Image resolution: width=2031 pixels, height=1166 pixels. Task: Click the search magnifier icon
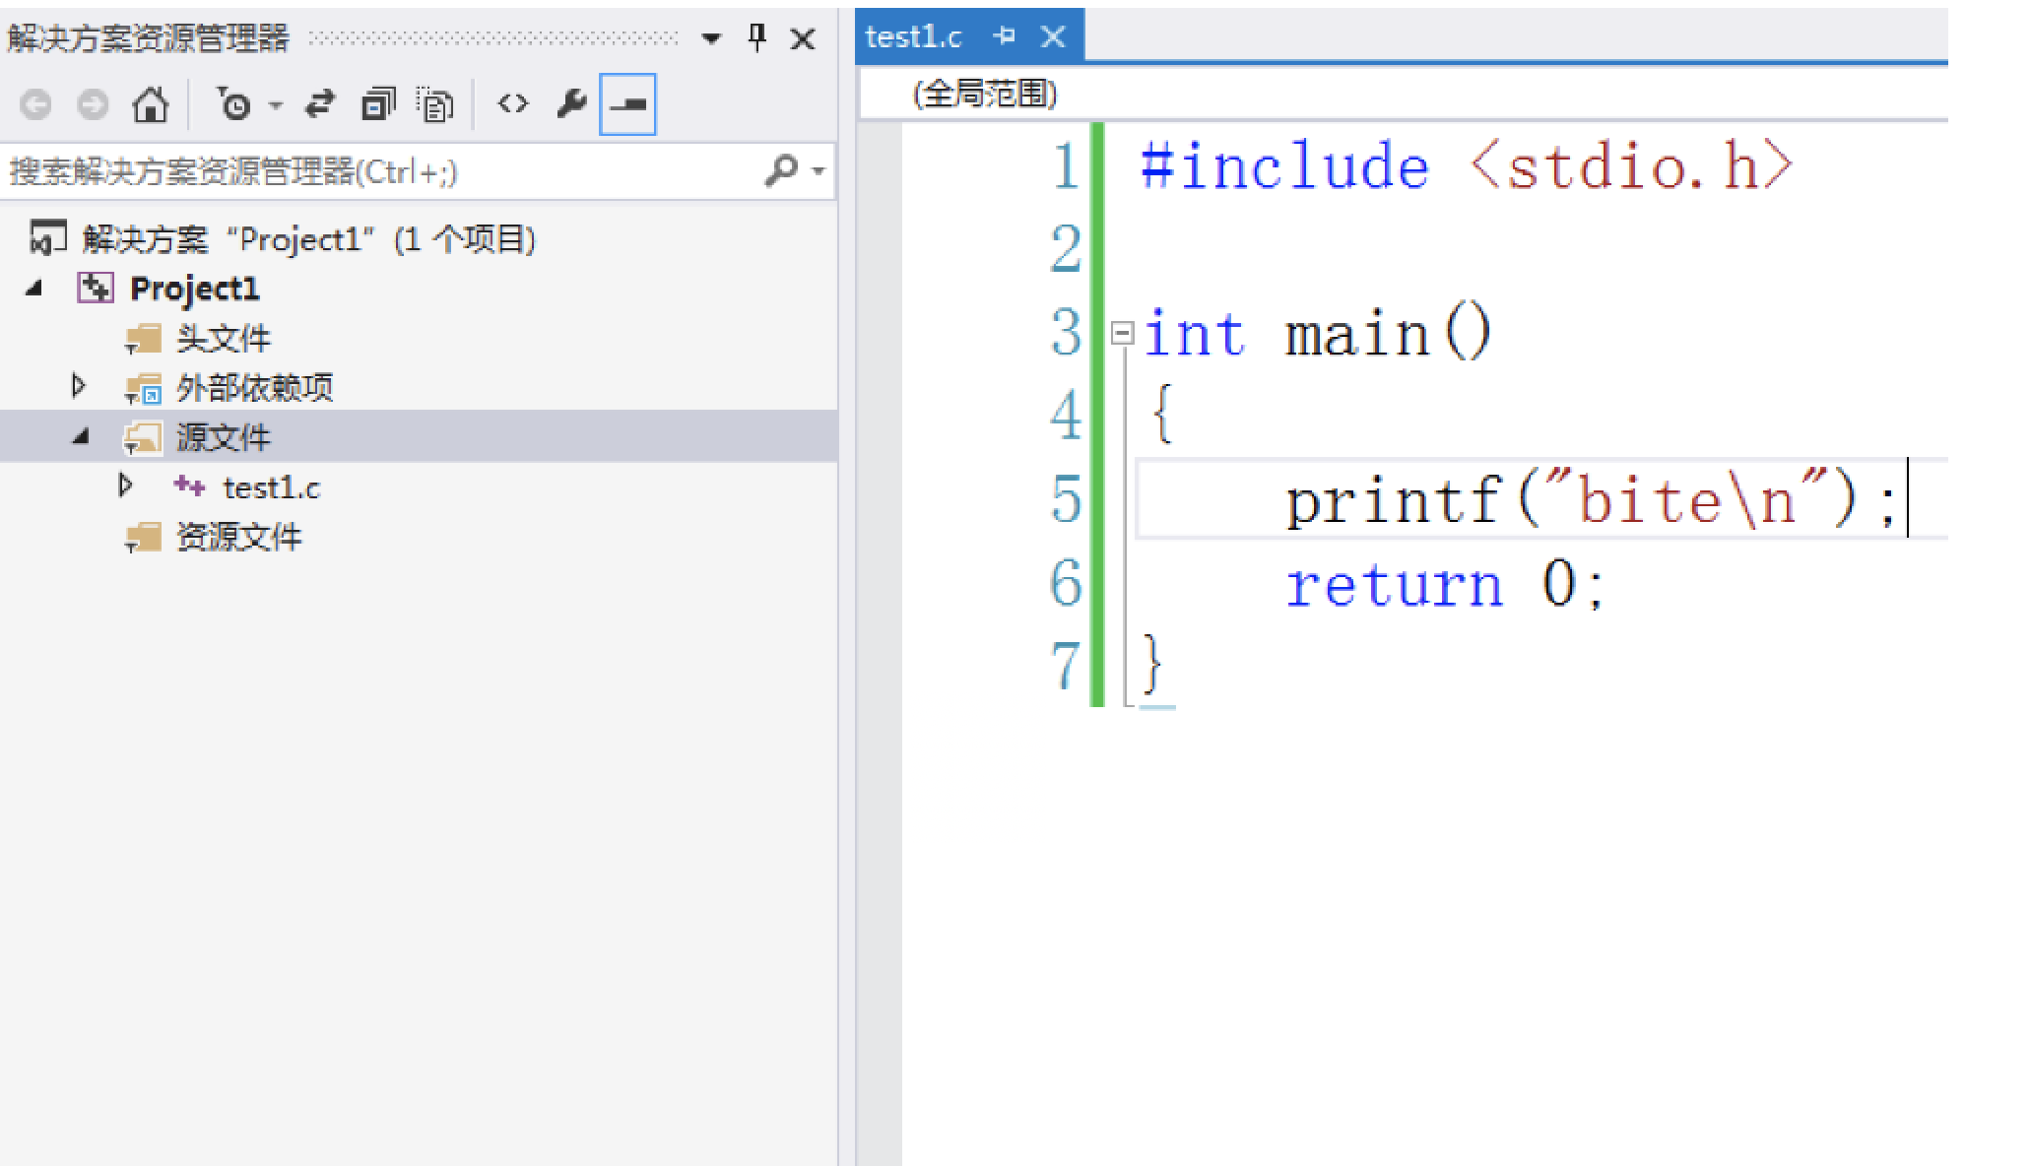(780, 170)
